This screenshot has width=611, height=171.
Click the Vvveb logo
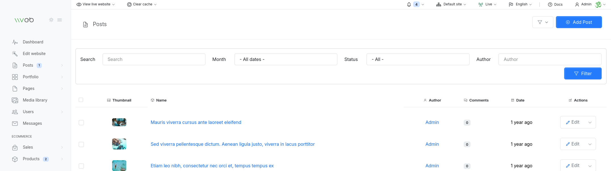(24, 20)
